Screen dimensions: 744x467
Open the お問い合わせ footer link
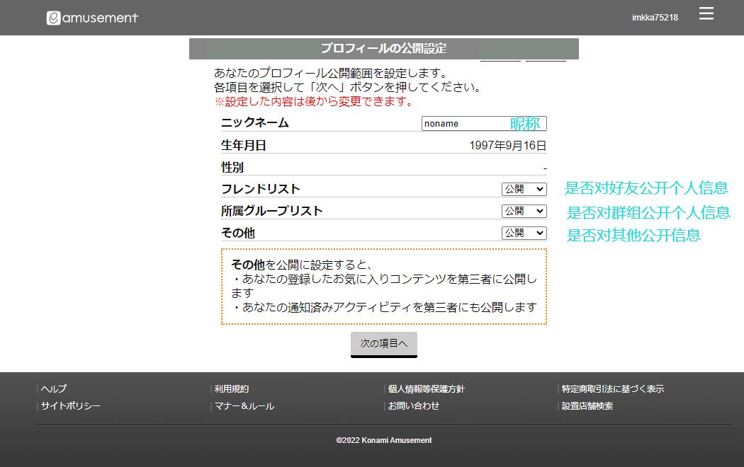(414, 405)
